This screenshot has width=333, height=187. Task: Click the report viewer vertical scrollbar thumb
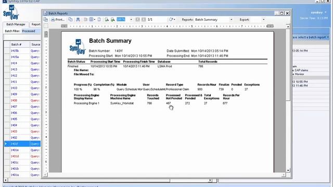coord(288,64)
